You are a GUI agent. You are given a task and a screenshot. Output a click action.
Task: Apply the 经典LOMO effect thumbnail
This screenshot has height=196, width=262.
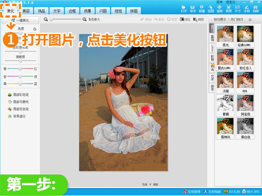245,34
